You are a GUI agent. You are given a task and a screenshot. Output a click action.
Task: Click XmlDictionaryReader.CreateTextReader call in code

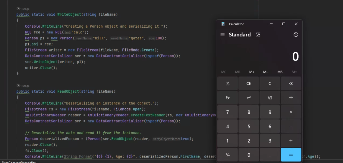(126, 115)
